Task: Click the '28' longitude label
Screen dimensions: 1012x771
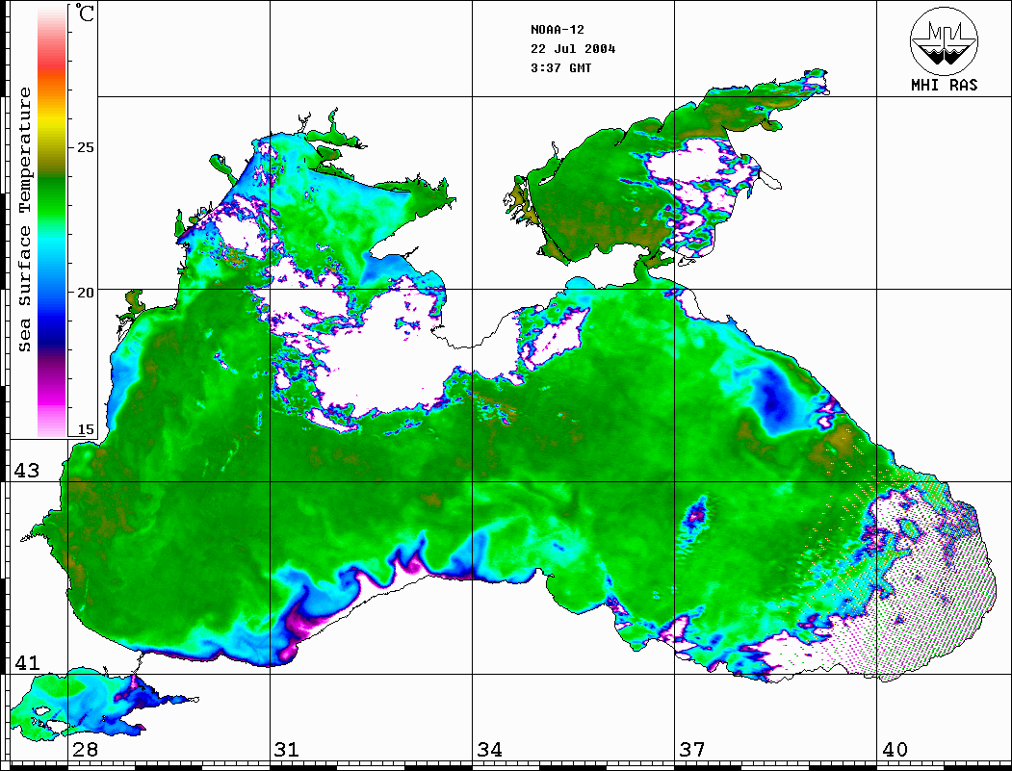Action: [85, 749]
